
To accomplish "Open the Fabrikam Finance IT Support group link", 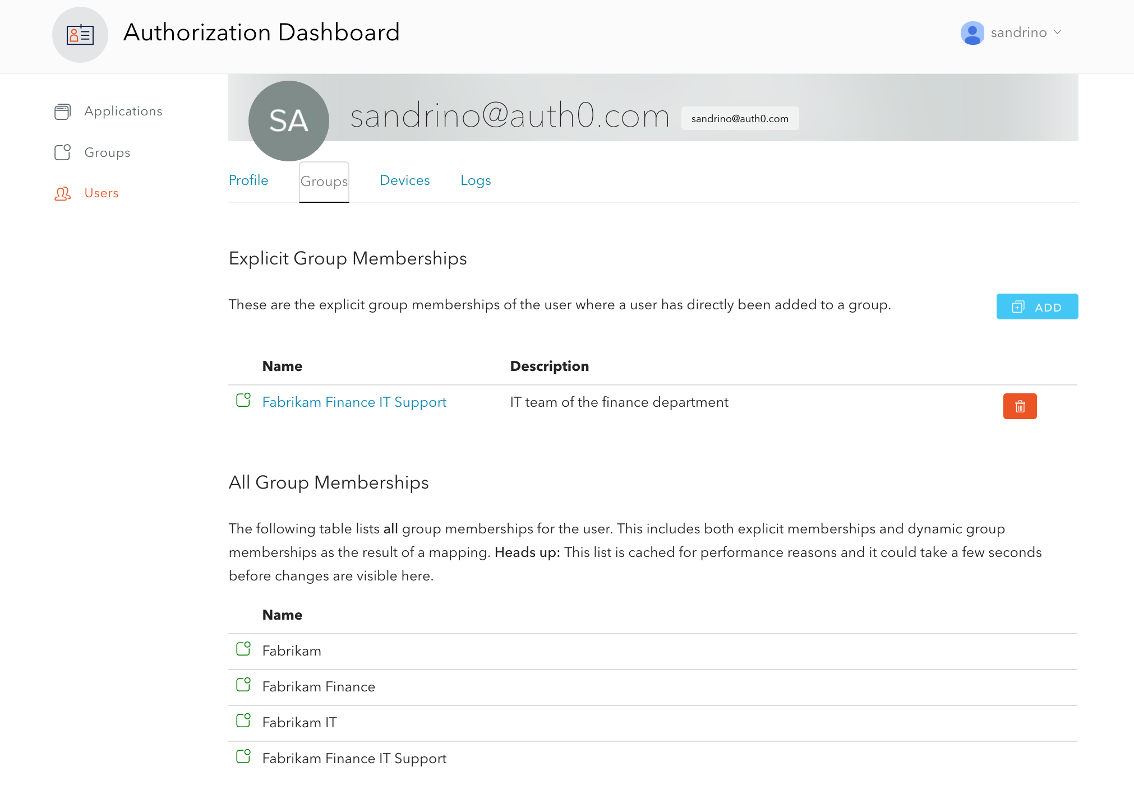I will (x=354, y=402).
